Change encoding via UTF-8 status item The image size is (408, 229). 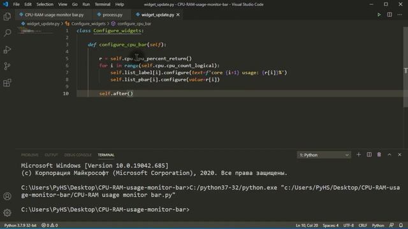pyautogui.click(x=349, y=225)
